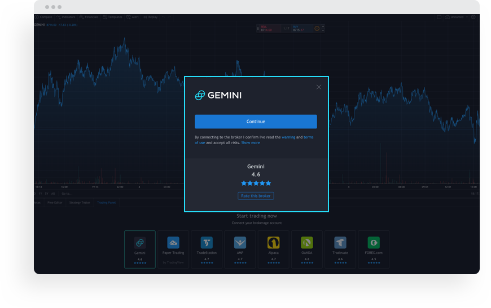This screenshot has height=308, width=491.
Task: Open the 'warning' link in the disclaimer
Action: 288,137
